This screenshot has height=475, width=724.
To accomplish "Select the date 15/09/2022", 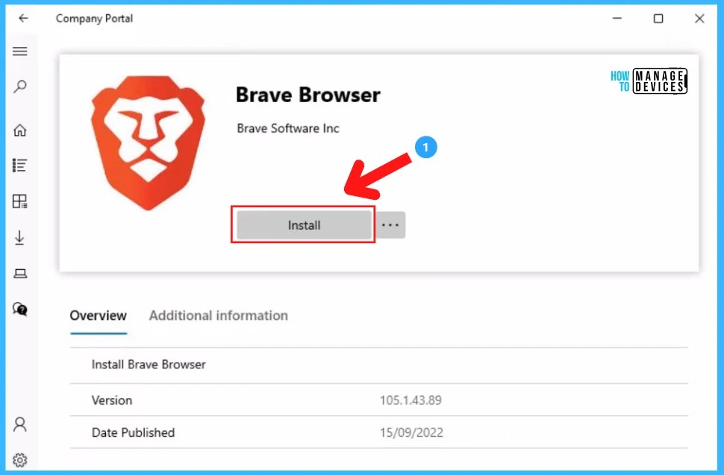I will tap(411, 432).
